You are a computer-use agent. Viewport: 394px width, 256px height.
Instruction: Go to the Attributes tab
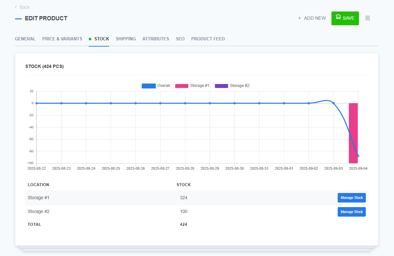(156, 39)
